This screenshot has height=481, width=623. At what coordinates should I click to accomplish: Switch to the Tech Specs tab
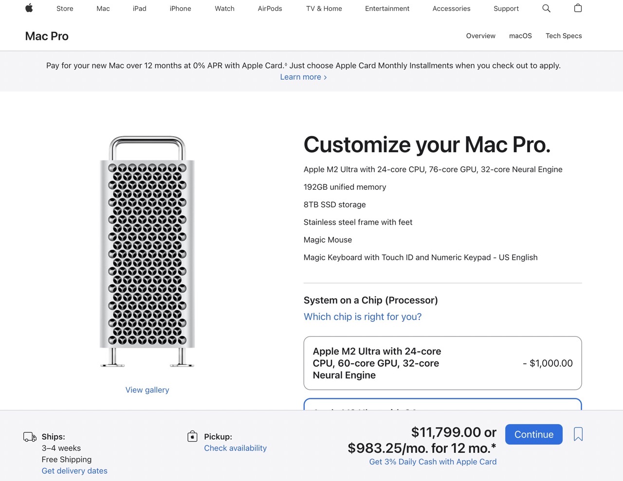point(563,36)
